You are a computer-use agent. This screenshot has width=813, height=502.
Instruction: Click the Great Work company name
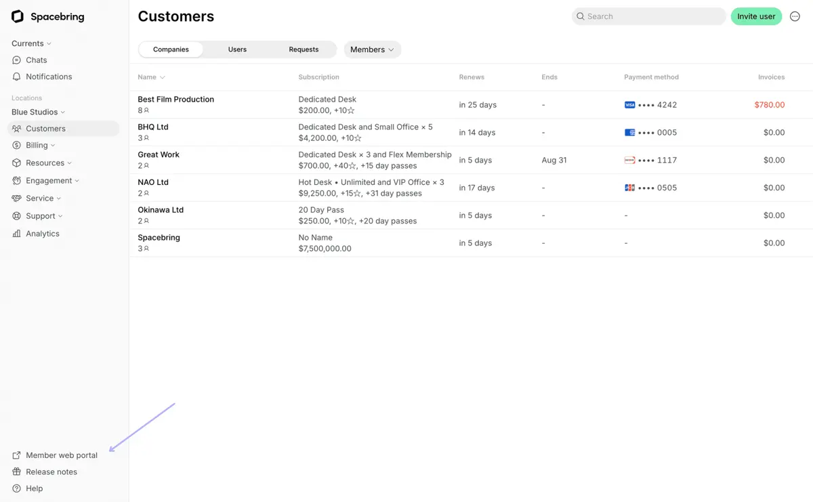coord(159,155)
